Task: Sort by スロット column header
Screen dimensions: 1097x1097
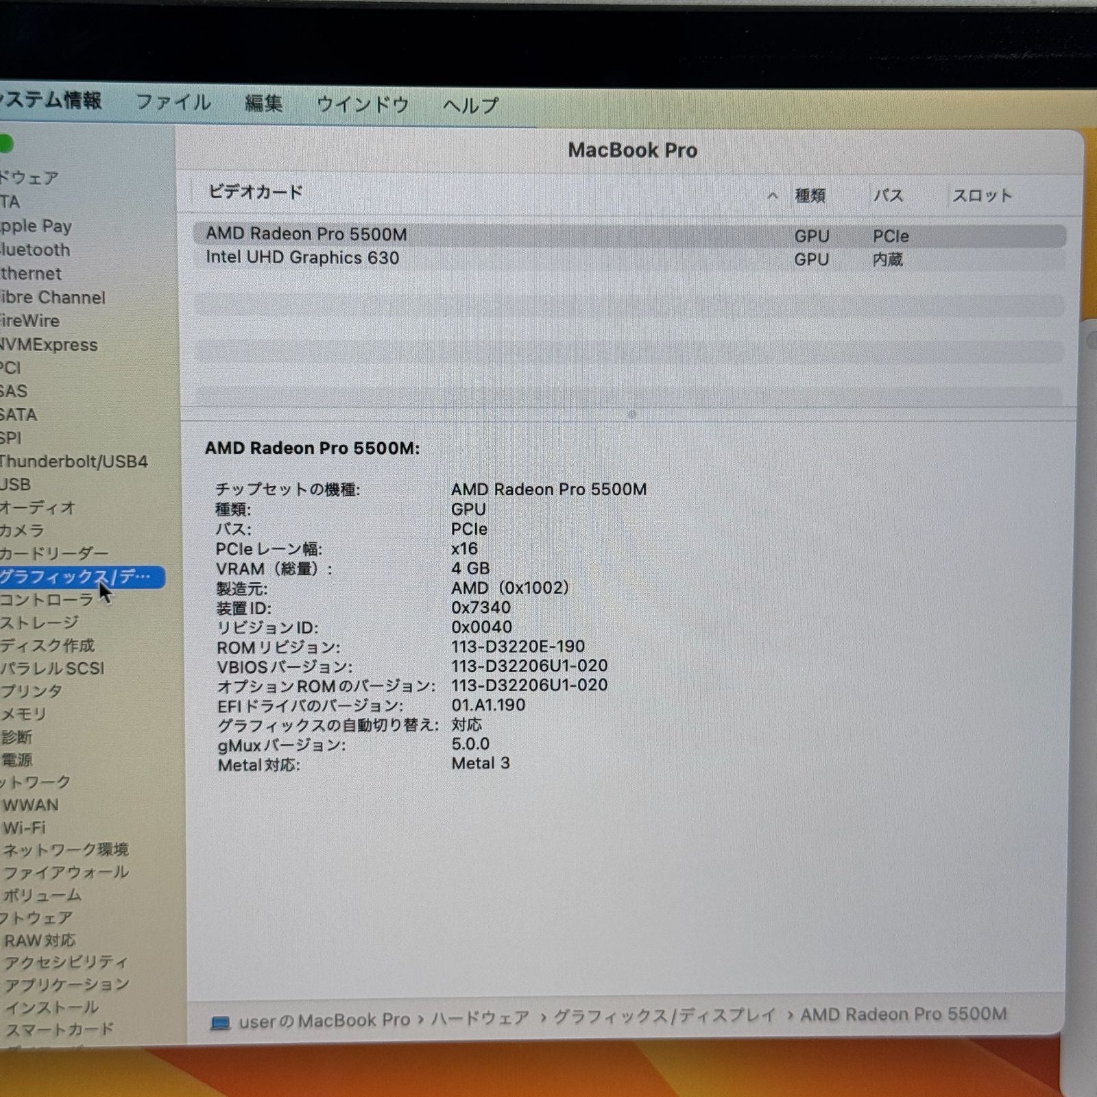Action: pyautogui.click(x=982, y=195)
